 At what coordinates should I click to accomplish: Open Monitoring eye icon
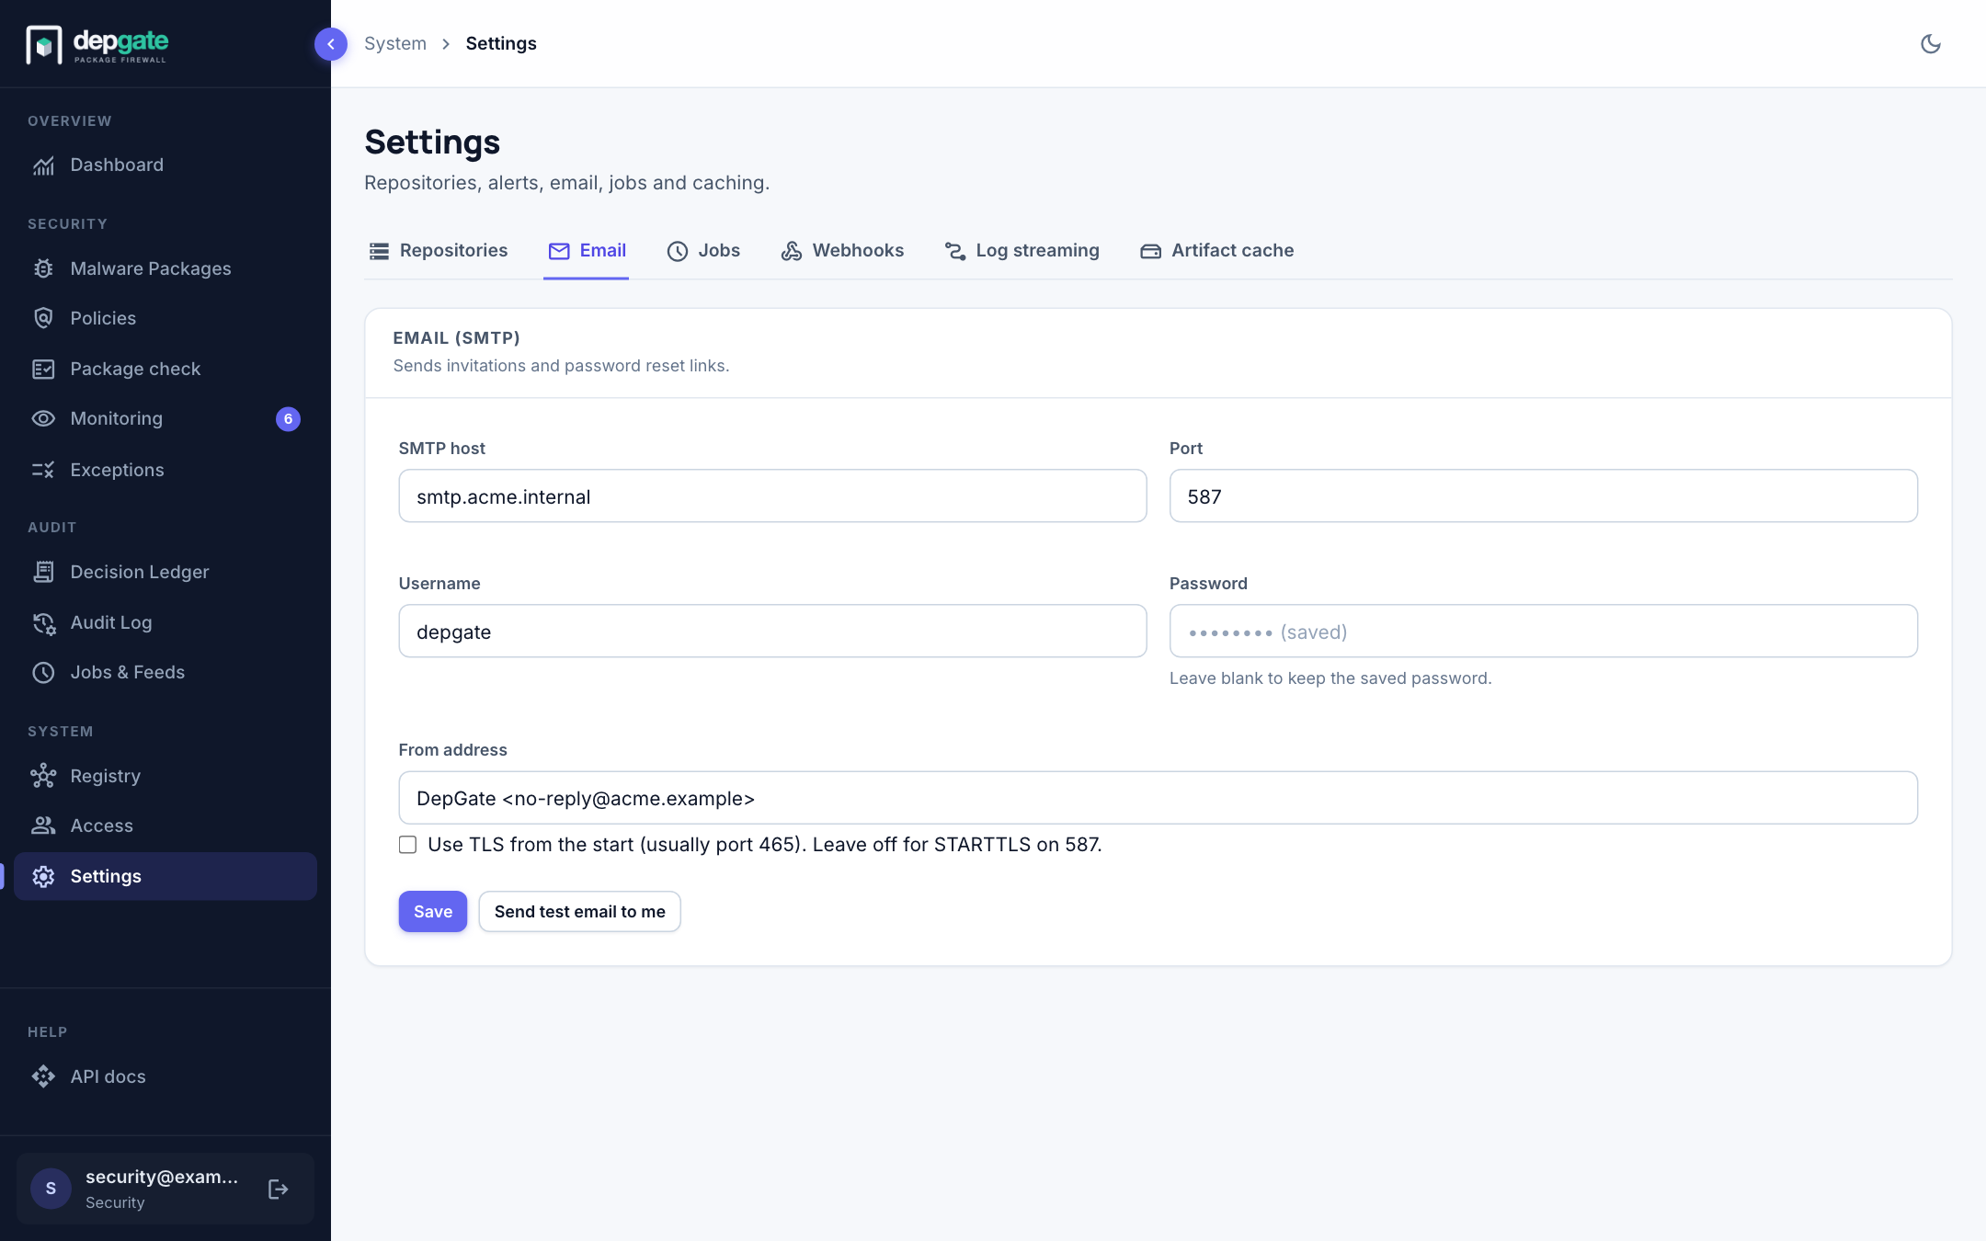click(43, 418)
